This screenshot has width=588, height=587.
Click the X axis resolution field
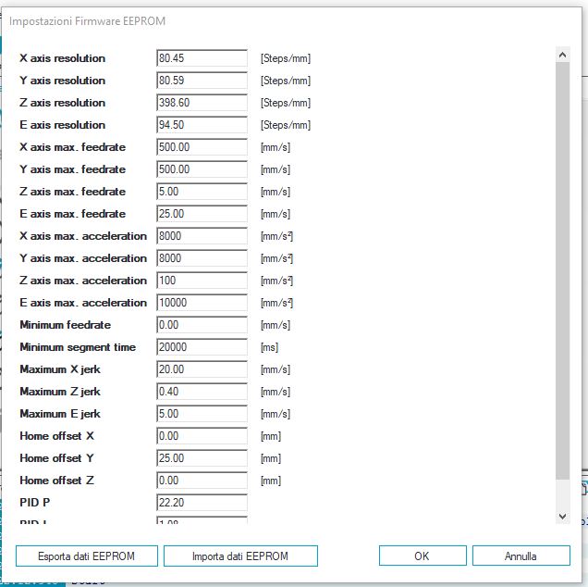[x=202, y=58]
